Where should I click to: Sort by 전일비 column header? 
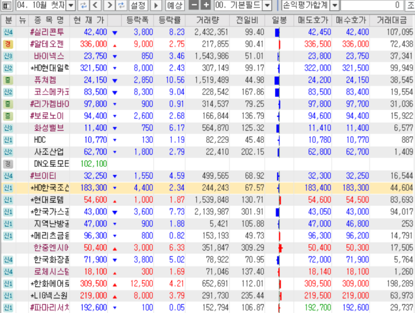coord(247,20)
